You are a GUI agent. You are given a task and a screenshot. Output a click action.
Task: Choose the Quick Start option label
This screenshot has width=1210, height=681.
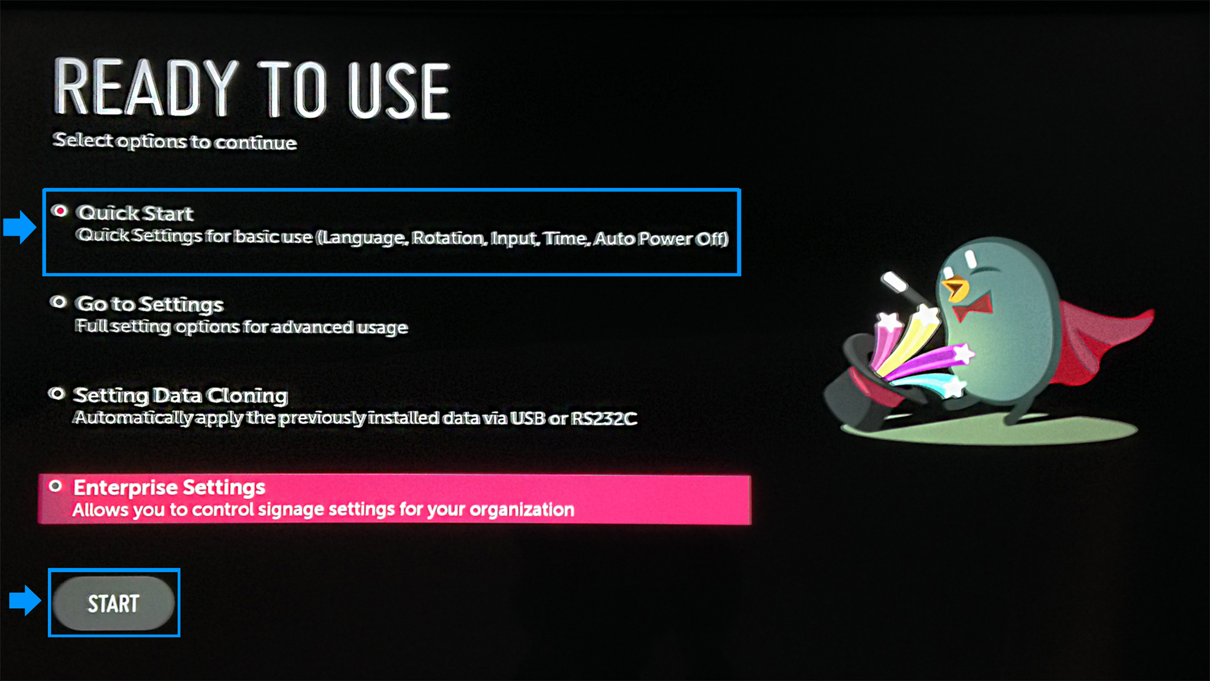click(135, 213)
